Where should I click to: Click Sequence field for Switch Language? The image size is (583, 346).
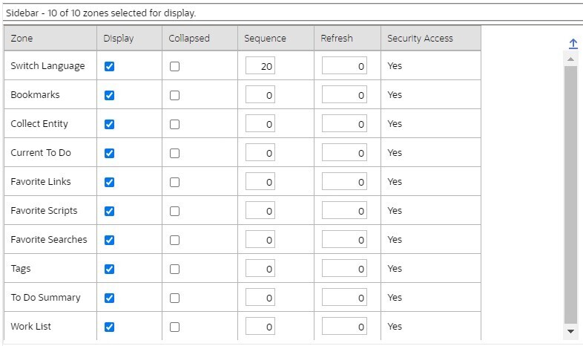pyautogui.click(x=260, y=66)
